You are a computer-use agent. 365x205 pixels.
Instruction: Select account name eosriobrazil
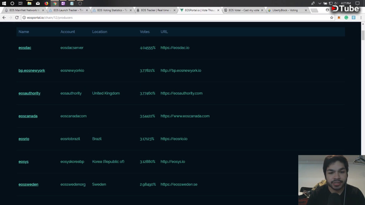pos(70,139)
